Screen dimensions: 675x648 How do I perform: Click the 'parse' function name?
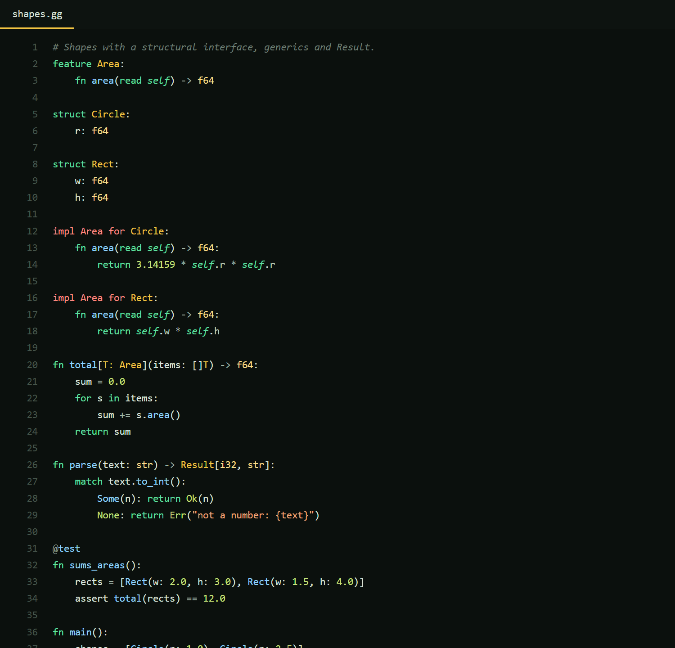(83, 465)
